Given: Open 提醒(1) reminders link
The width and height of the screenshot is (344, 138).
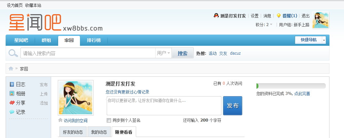Looking at the screenshot, I should (290, 16).
